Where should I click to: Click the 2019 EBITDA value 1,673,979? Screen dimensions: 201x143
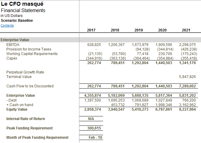coord(140,44)
